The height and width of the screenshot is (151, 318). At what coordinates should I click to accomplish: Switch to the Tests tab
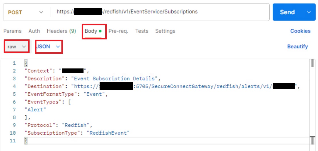coord(142,31)
